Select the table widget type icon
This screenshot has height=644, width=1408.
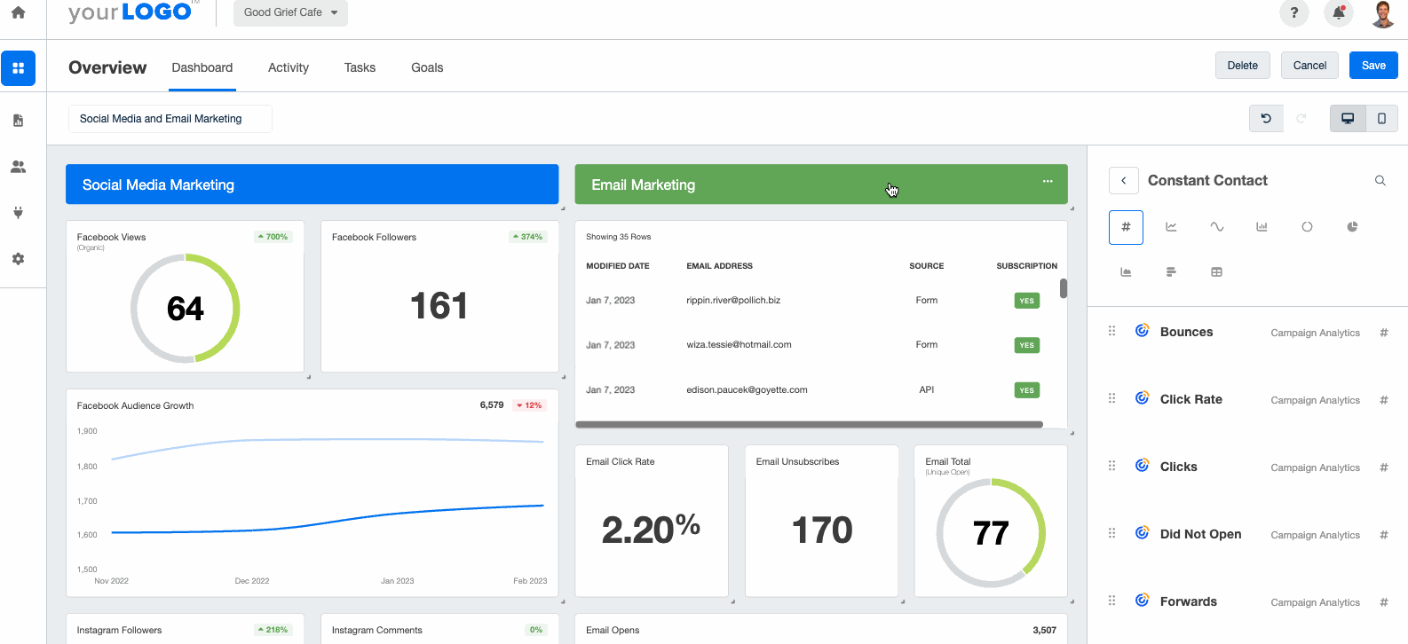[x=1216, y=272]
